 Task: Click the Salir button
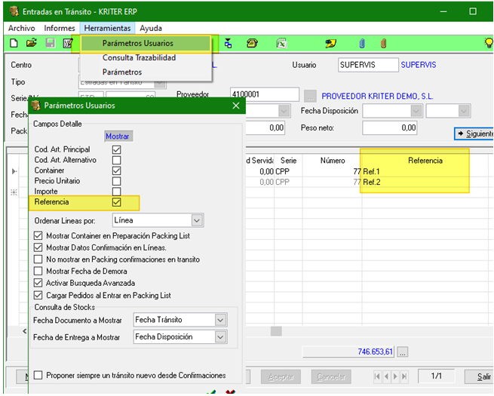479,376
